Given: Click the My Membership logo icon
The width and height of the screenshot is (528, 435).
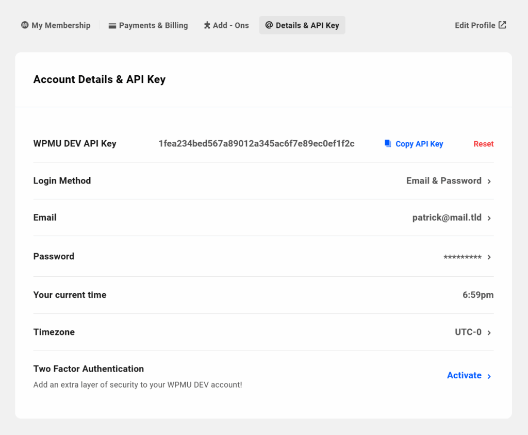Looking at the screenshot, I should coord(25,25).
